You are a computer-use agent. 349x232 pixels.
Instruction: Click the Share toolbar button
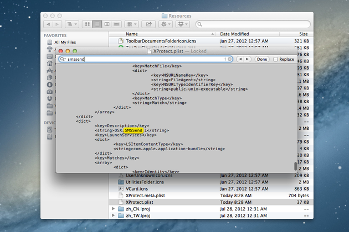coord(148,24)
